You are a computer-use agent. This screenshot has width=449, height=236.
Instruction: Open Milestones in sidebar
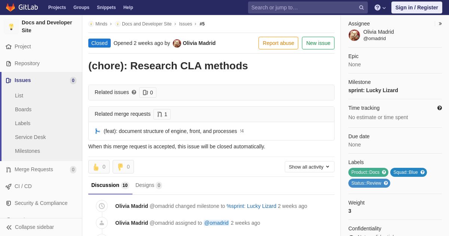click(27, 151)
